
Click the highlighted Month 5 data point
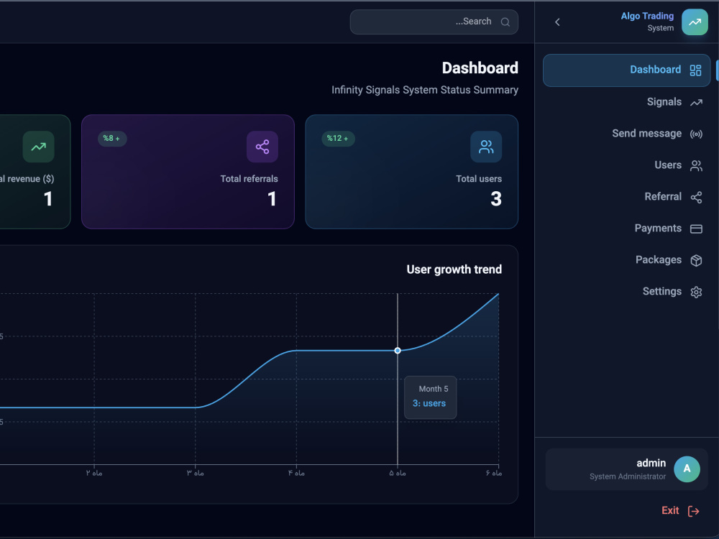(398, 351)
